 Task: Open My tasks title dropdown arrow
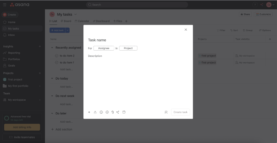75,14
